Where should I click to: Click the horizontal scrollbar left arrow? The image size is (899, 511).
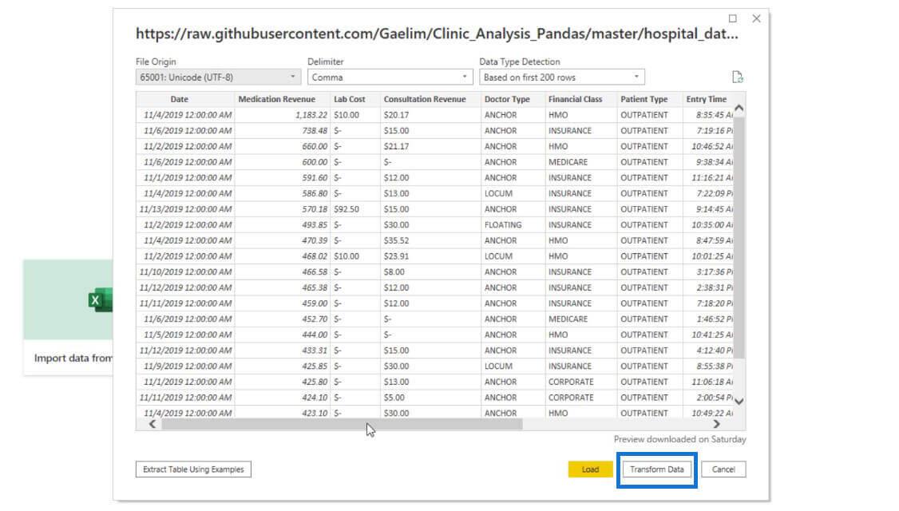coord(152,425)
